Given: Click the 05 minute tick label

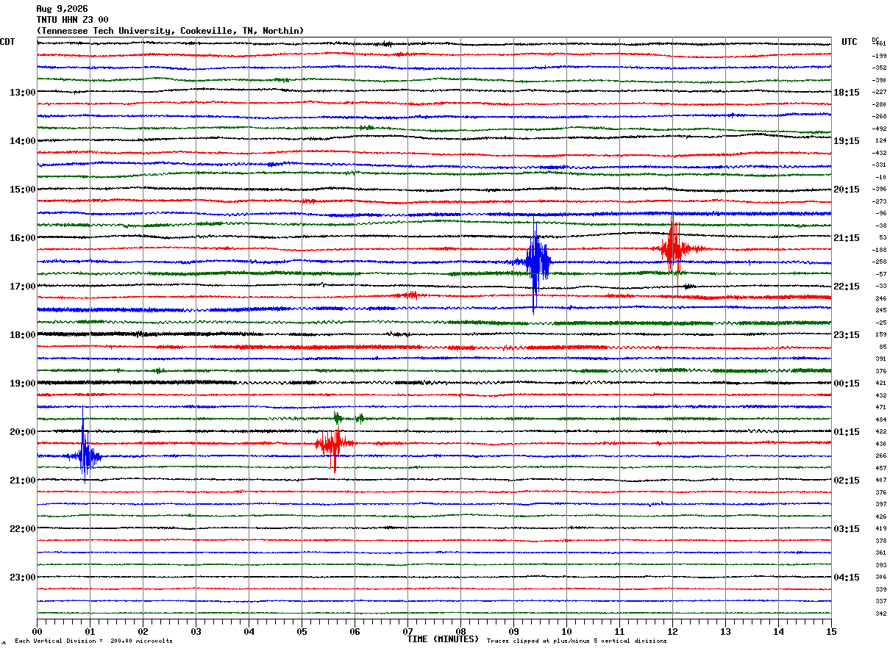Looking at the screenshot, I should [x=302, y=631].
